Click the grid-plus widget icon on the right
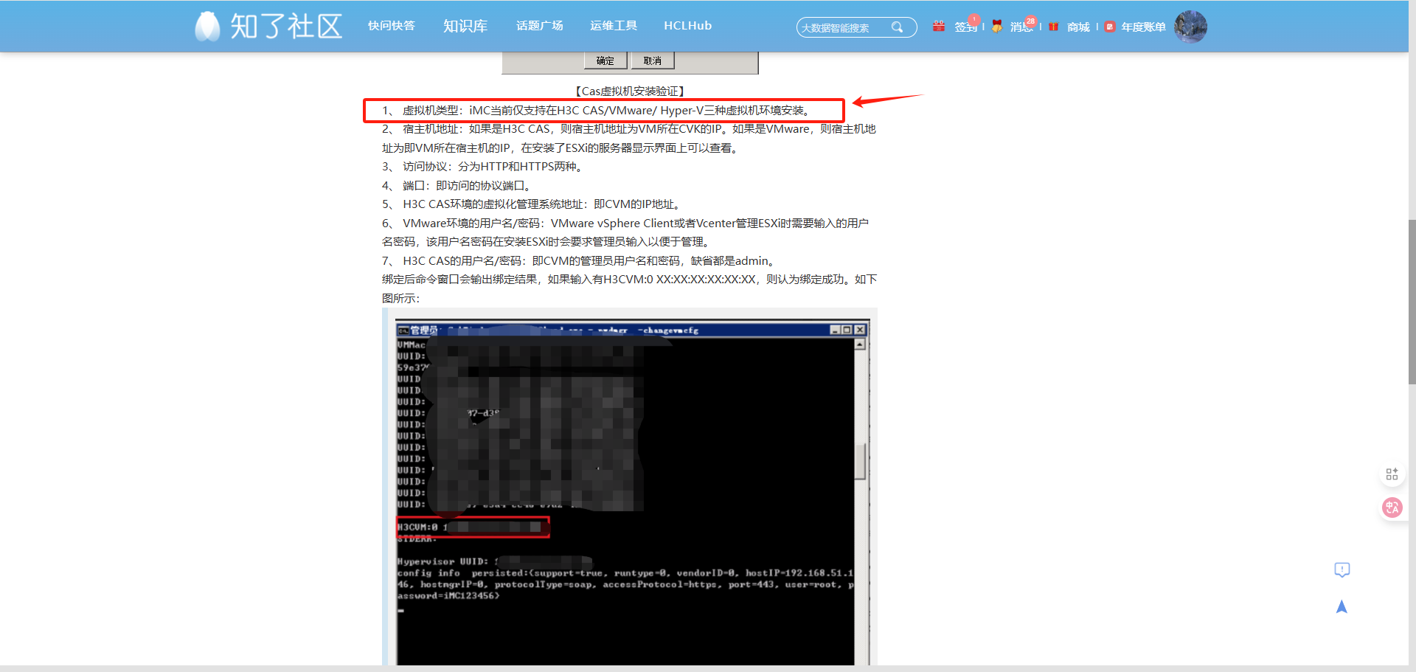 [x=1392, y=474]
